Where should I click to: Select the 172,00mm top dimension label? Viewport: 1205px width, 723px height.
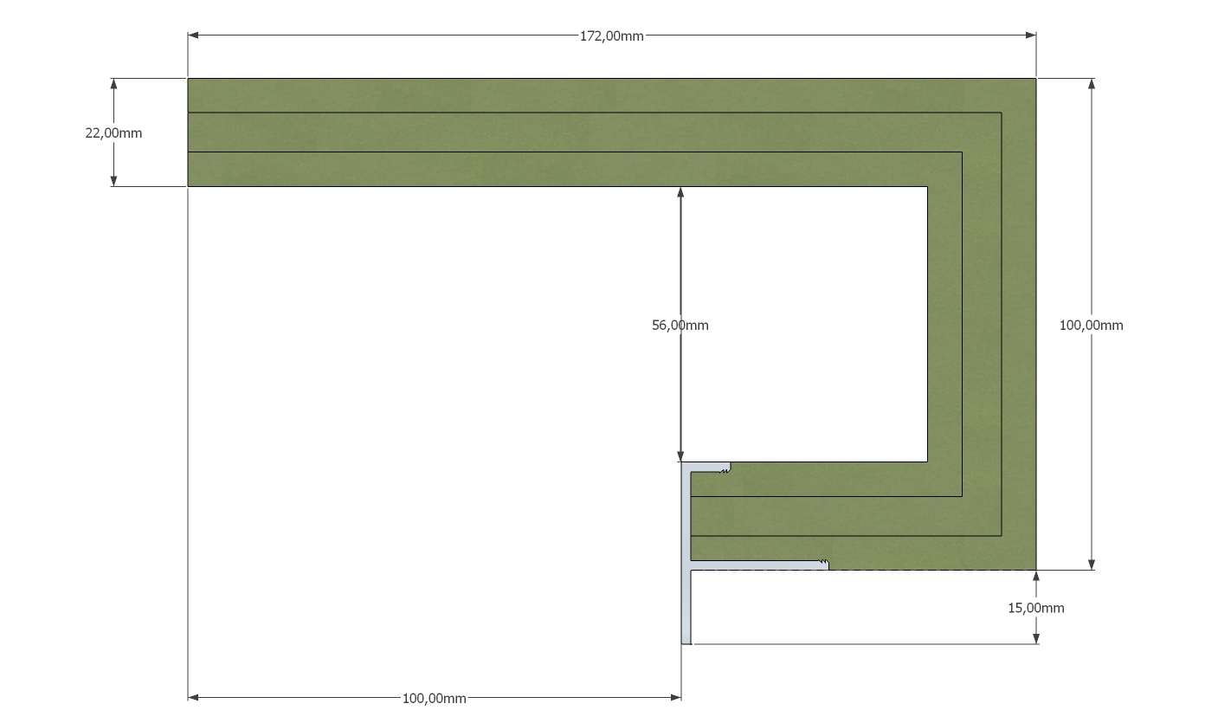tap(611, 36)
